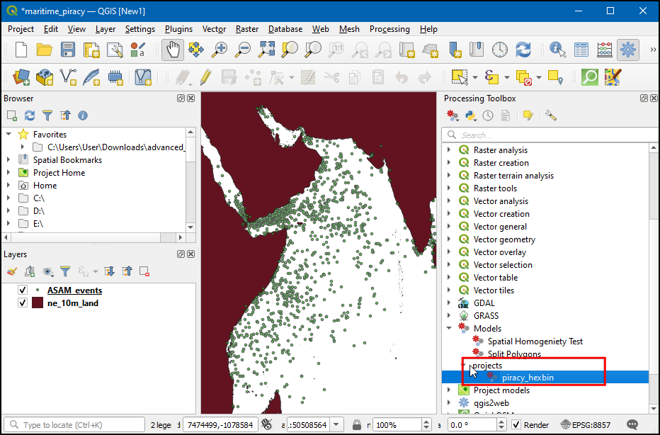Open the Project menu
Viewport: 660px width, 435px height.
point(21,29)
